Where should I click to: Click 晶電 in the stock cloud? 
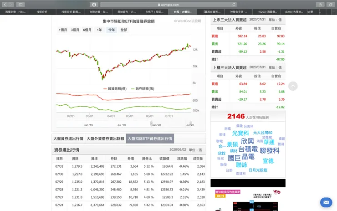tap(248, 157)
